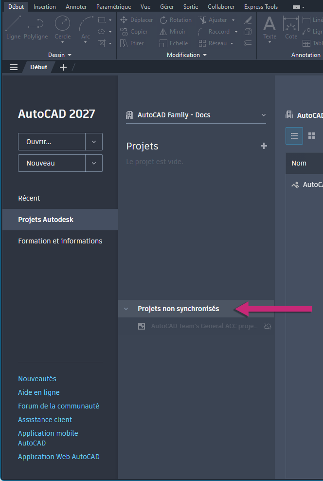Image resolution: width=323 pixels, height=481 pixels.
Task: Select the Ligne drawing tool
Action: [x=13, y=27]
